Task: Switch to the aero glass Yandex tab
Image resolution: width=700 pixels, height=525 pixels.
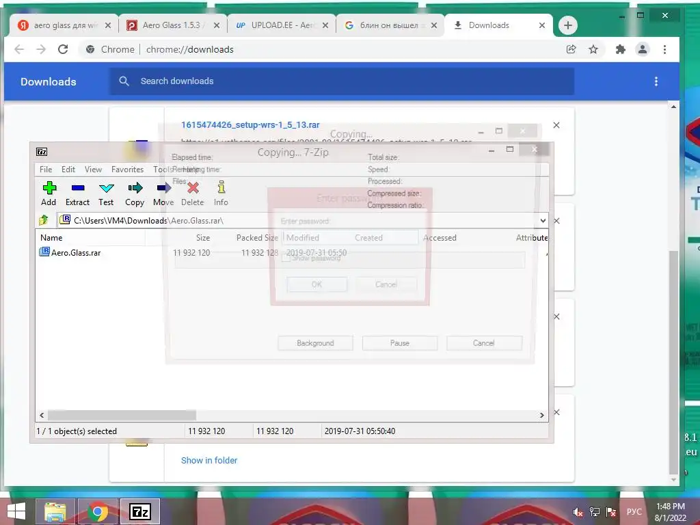Action: (64, 25)
